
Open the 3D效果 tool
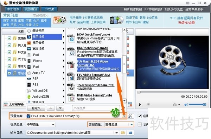[x=49, y=9]
